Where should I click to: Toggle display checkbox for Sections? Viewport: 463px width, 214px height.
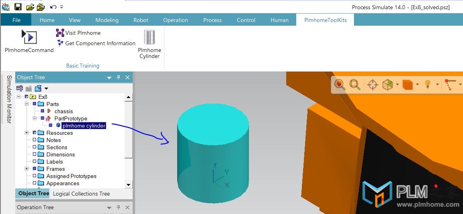[34, 147]
